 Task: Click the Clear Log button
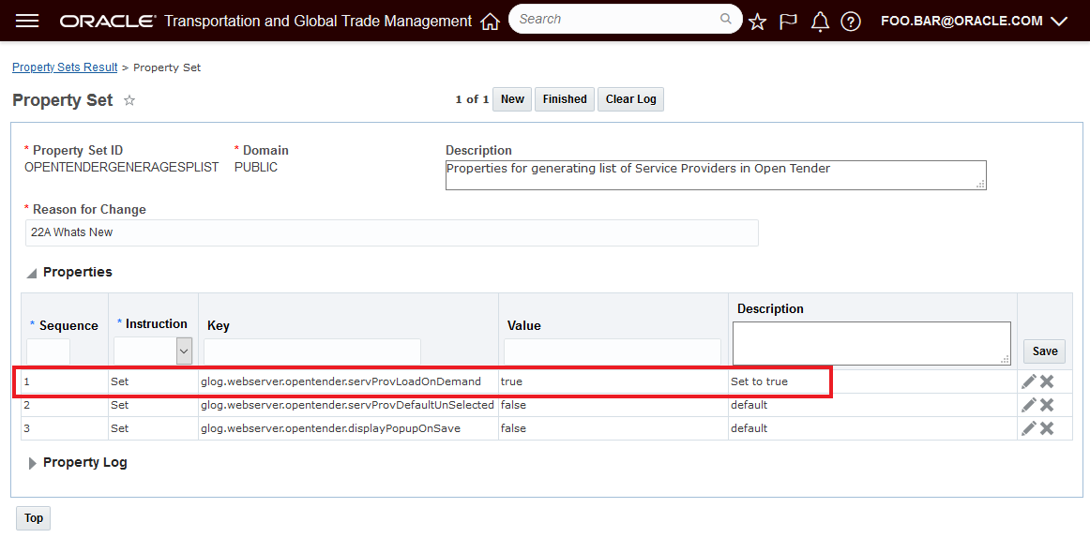630,99
